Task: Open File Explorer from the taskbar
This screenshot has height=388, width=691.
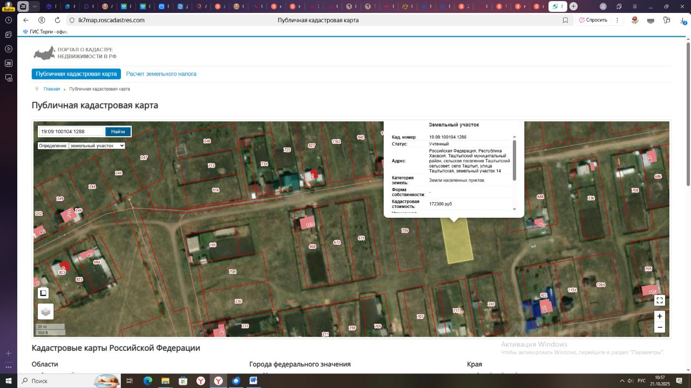Action: pyautogui.click(x=165, y=380)
